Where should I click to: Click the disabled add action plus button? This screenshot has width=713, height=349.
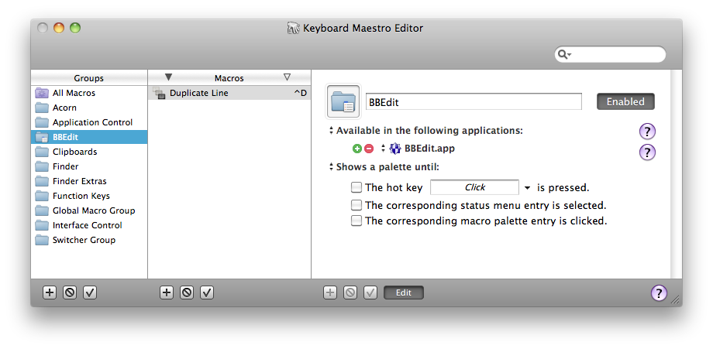tap(330, 293)
